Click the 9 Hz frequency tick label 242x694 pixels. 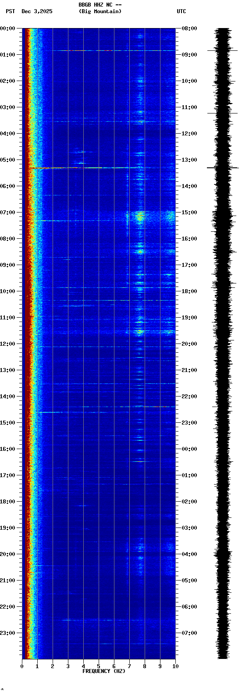[x=160, y=666]
